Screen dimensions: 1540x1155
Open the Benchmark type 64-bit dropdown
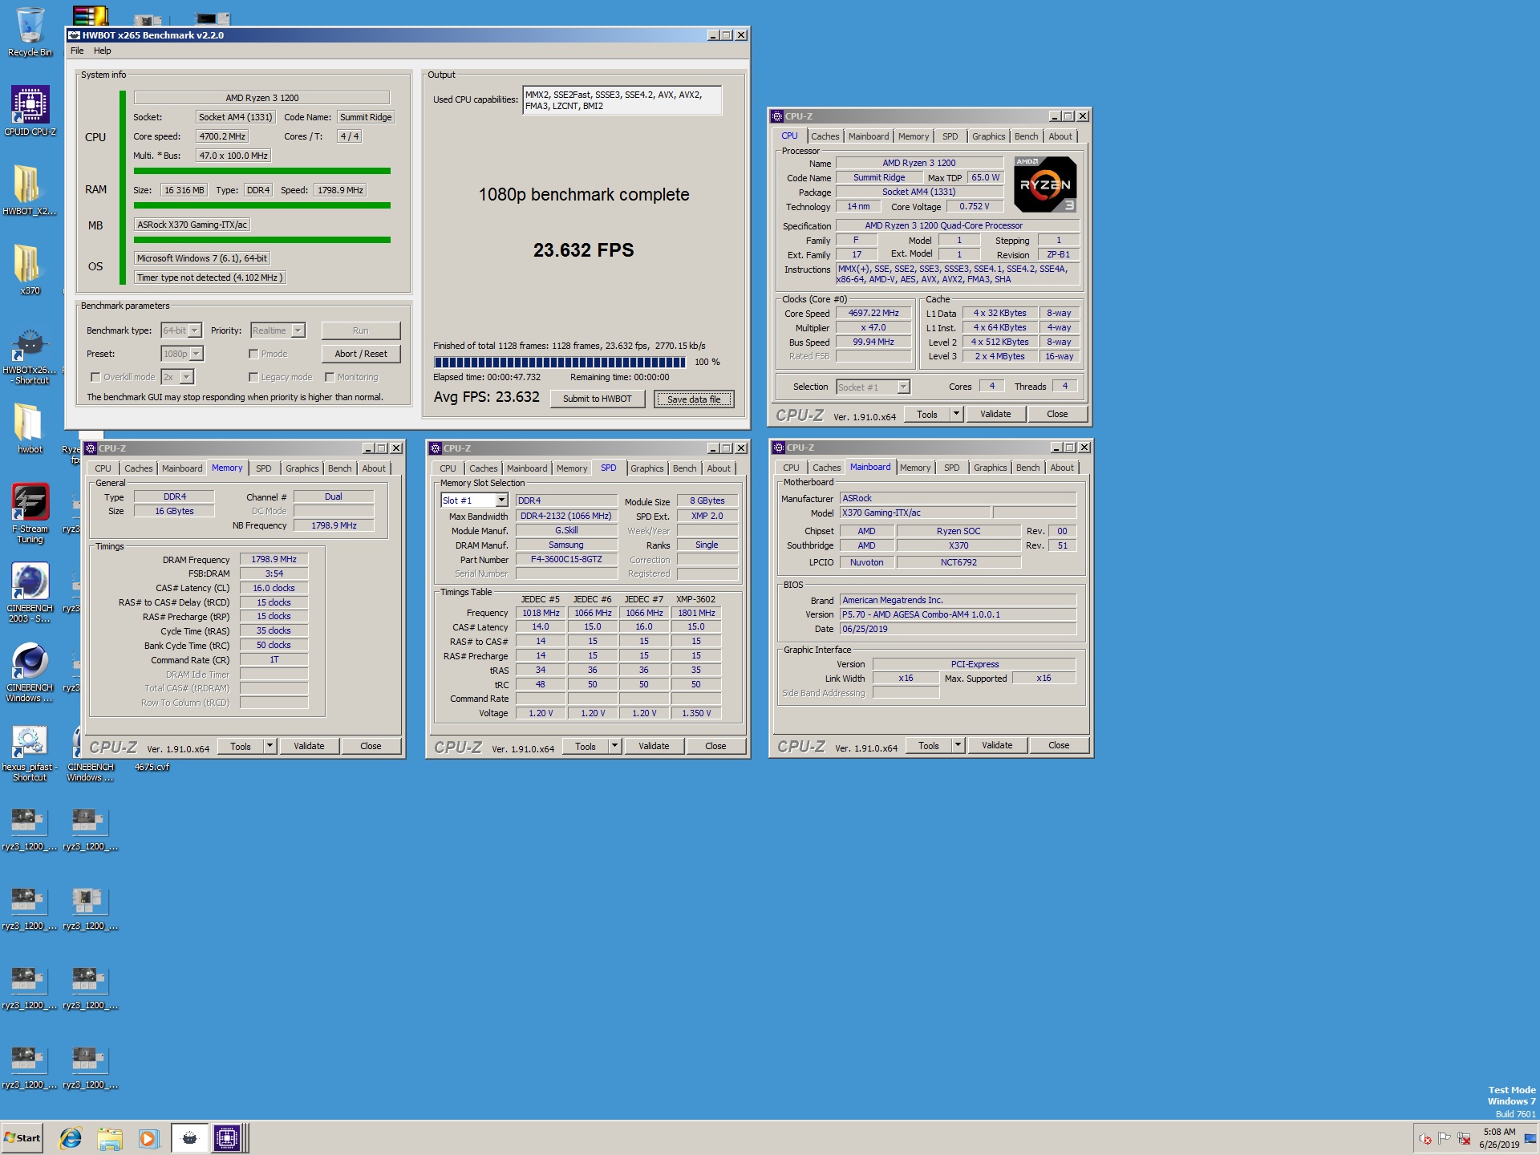[181, 330]
